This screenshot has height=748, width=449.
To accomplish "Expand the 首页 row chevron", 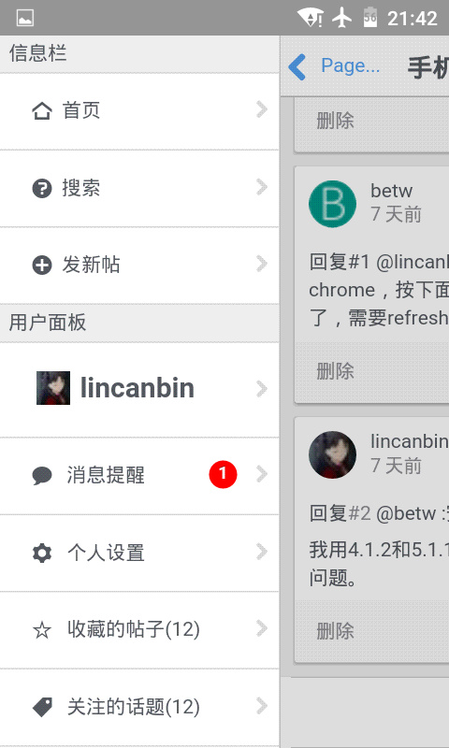I will [x=262, y=109].
